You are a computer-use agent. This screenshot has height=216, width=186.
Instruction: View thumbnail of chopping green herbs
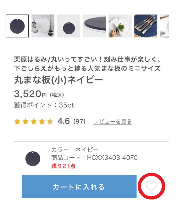120,26
